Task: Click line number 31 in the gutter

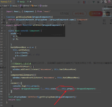Action: 1,92
